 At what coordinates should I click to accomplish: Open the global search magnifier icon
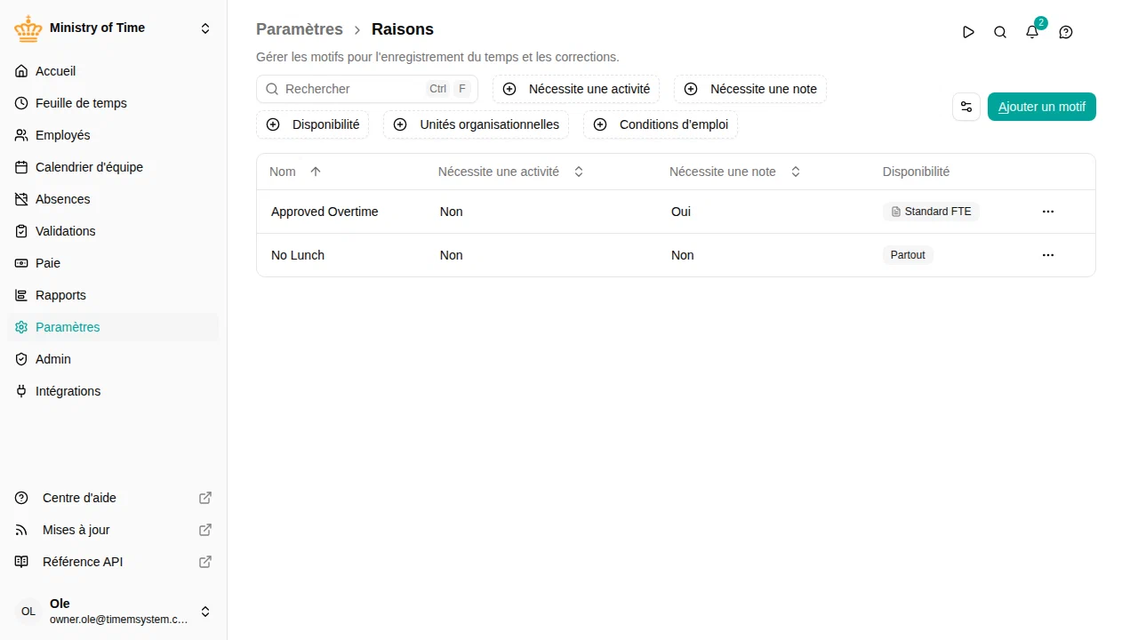pos(1000,32)
